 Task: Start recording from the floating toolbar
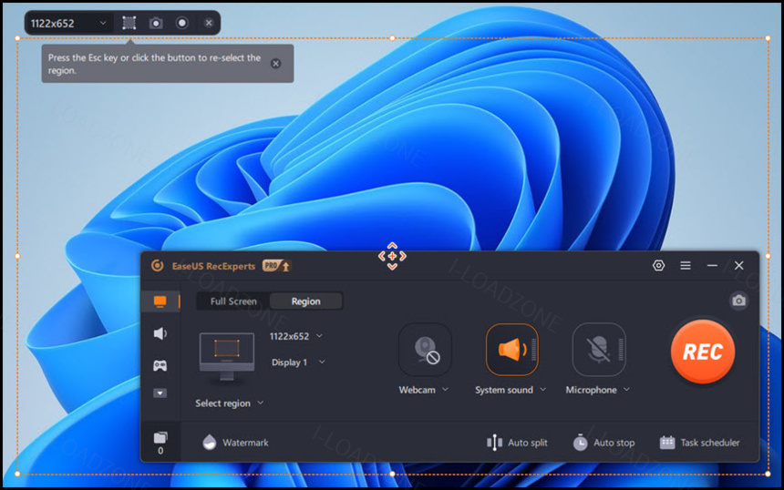(x=182, y=23)
